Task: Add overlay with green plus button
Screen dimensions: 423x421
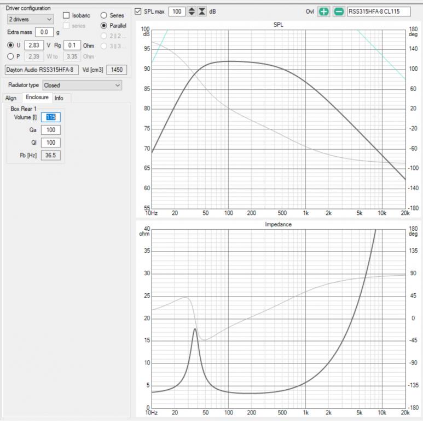Action: [x=324, y=12]
